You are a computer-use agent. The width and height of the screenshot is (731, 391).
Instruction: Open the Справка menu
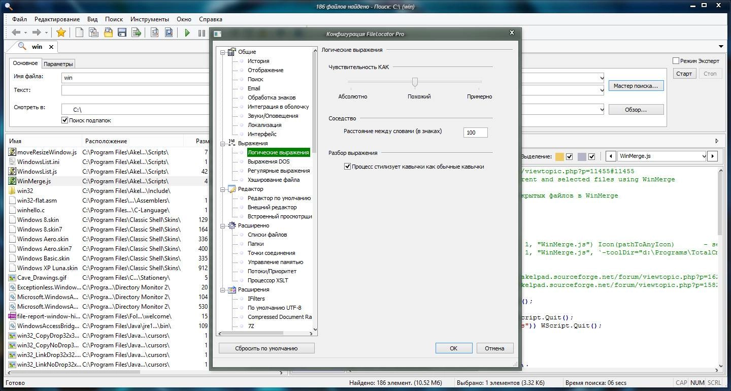pos(211,19)
